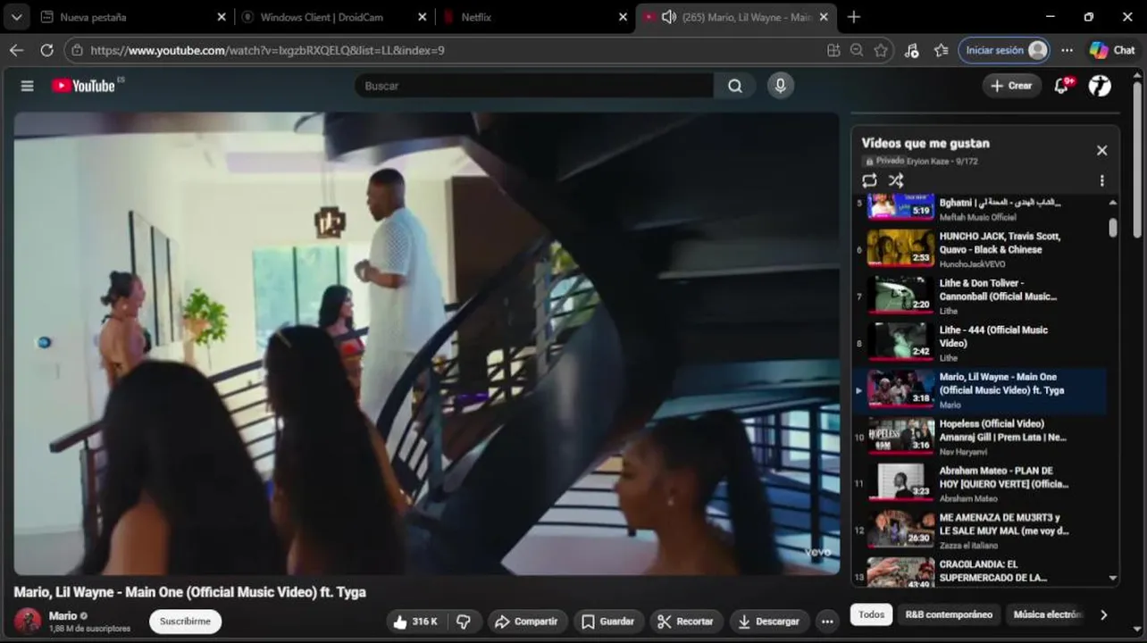
Task: Click the Compartir share button
Action: pos(526,622)
